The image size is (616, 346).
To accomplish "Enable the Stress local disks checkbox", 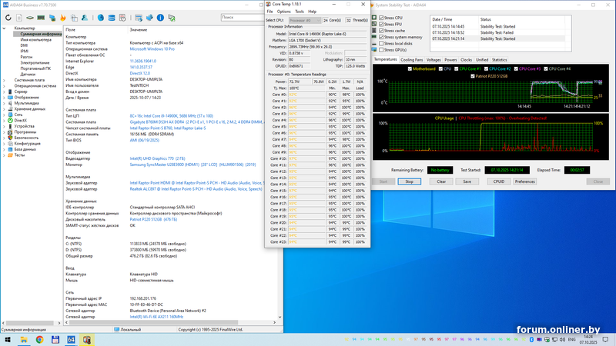I will (381, 43).
